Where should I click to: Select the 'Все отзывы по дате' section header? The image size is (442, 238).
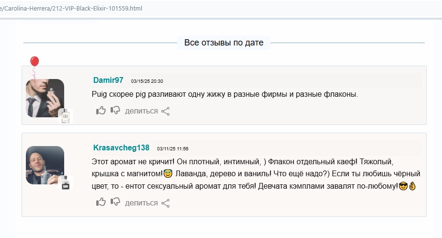point(224,43)
